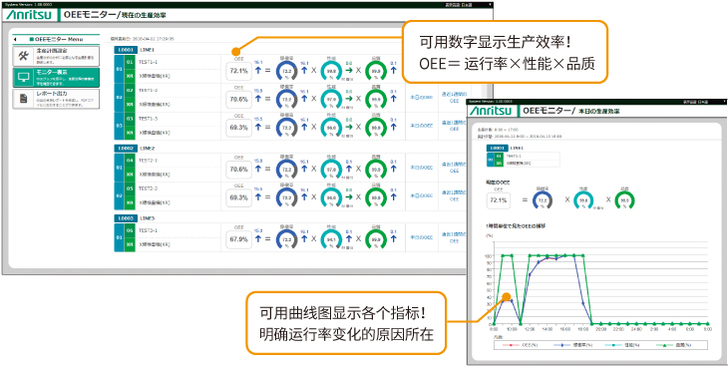
Task: Open 本日のOEE link for TEST2-1 row
Action: (422, 168)
